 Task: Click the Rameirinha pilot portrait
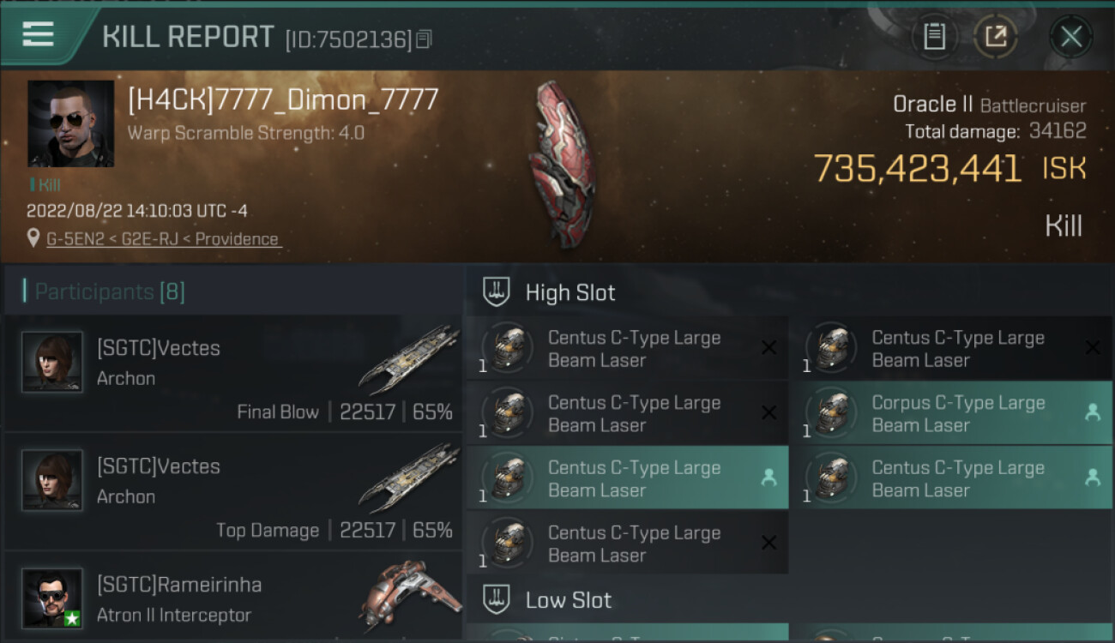pos(52,598)
